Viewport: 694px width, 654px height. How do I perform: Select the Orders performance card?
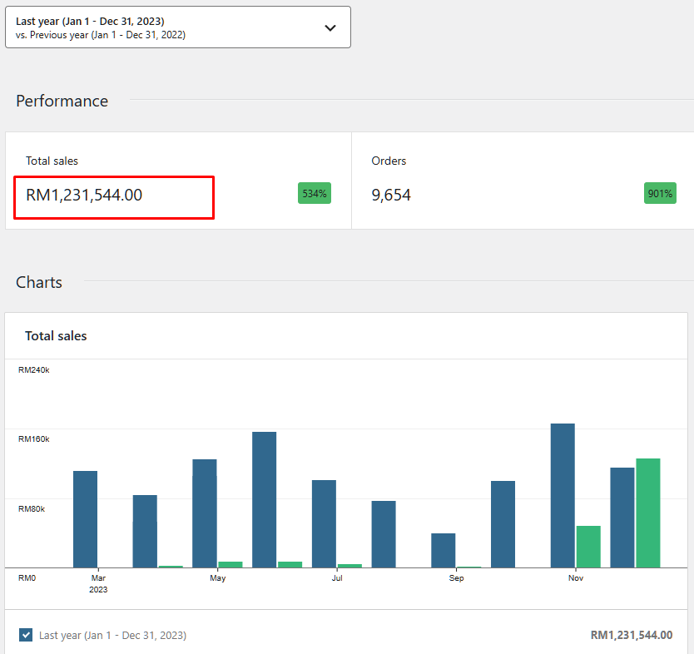523,181
